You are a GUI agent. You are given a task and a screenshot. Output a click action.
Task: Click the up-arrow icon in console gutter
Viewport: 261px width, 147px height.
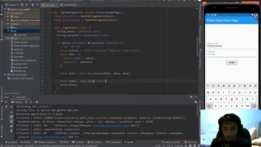pos(11,107)
